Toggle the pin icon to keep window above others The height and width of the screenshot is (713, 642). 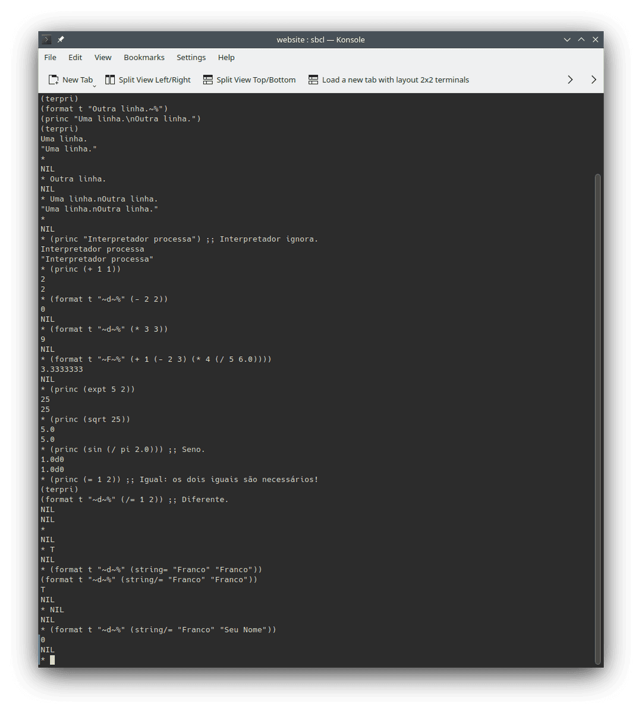point(61,39)
